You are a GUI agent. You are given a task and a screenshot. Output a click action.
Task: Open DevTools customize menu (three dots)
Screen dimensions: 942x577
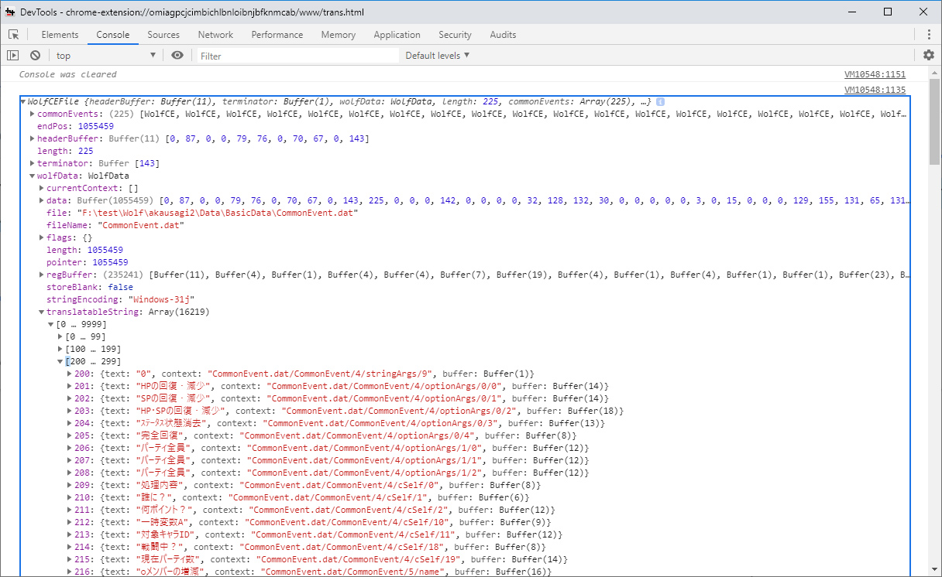(929, 35)
